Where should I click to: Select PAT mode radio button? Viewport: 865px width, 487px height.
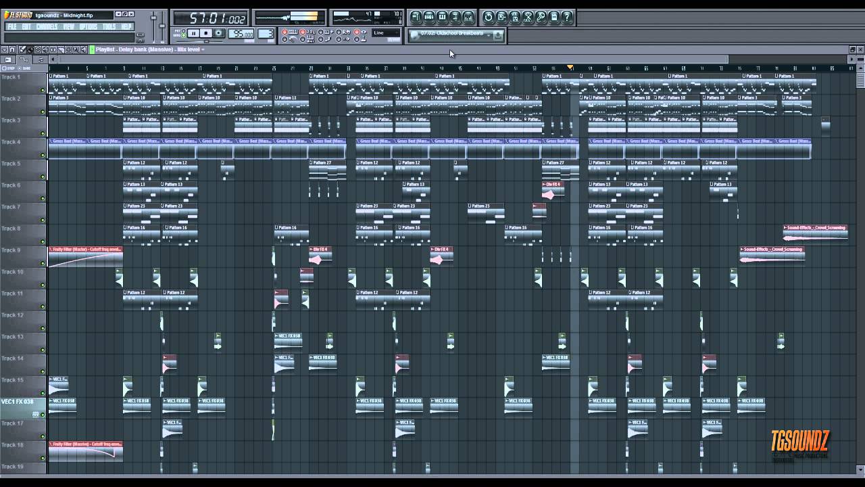(x=183, y=30)
